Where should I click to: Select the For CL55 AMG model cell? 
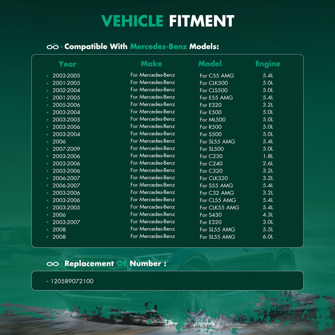point(218,200)
